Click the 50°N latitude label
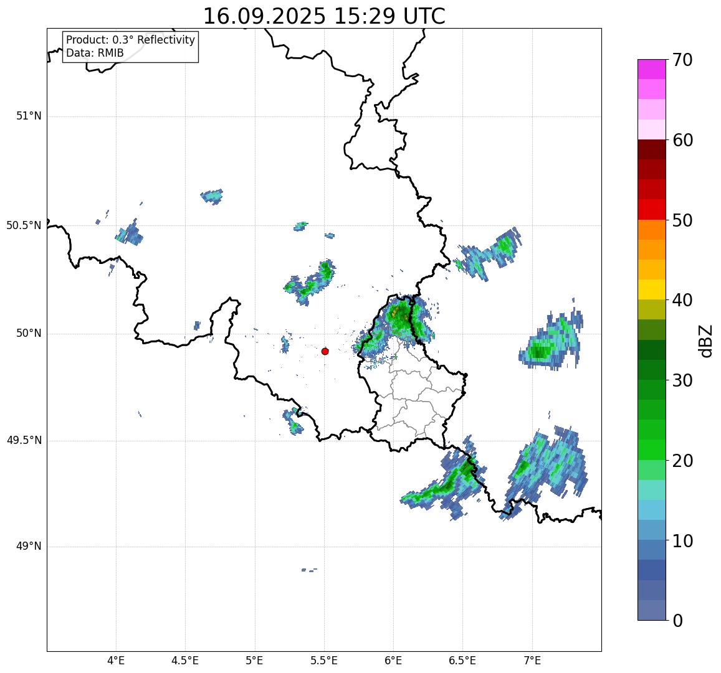 [x=29, y=334]
